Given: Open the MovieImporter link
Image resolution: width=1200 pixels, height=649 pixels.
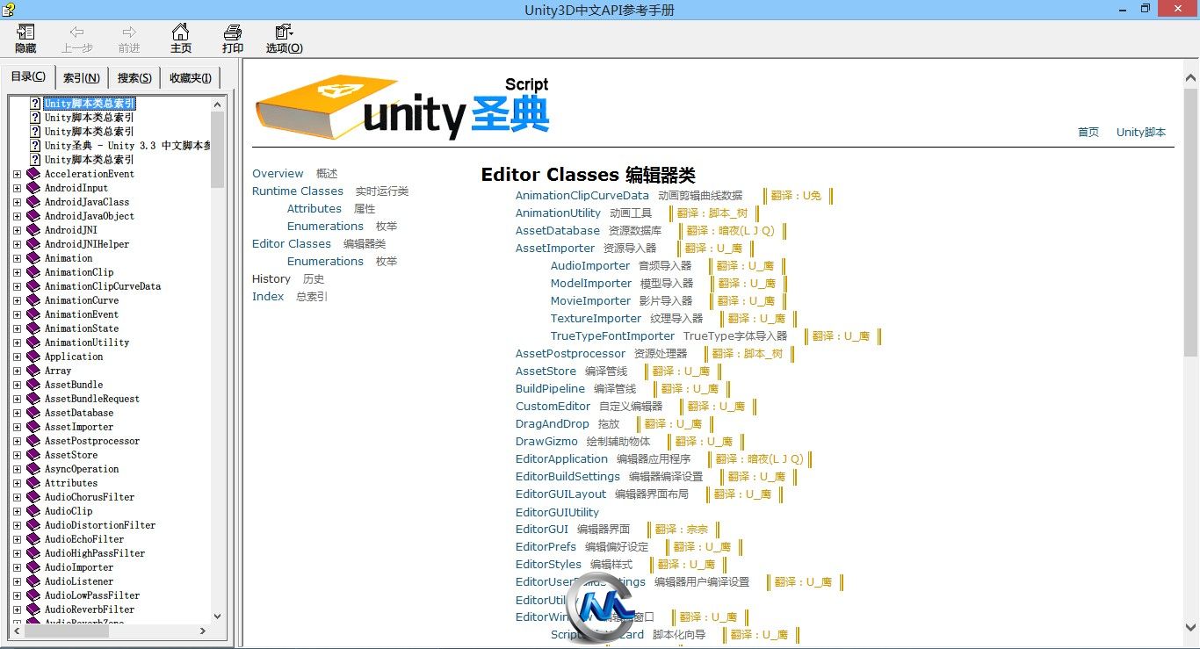Looking at the screenshot, I should click(x=591, y=301).
